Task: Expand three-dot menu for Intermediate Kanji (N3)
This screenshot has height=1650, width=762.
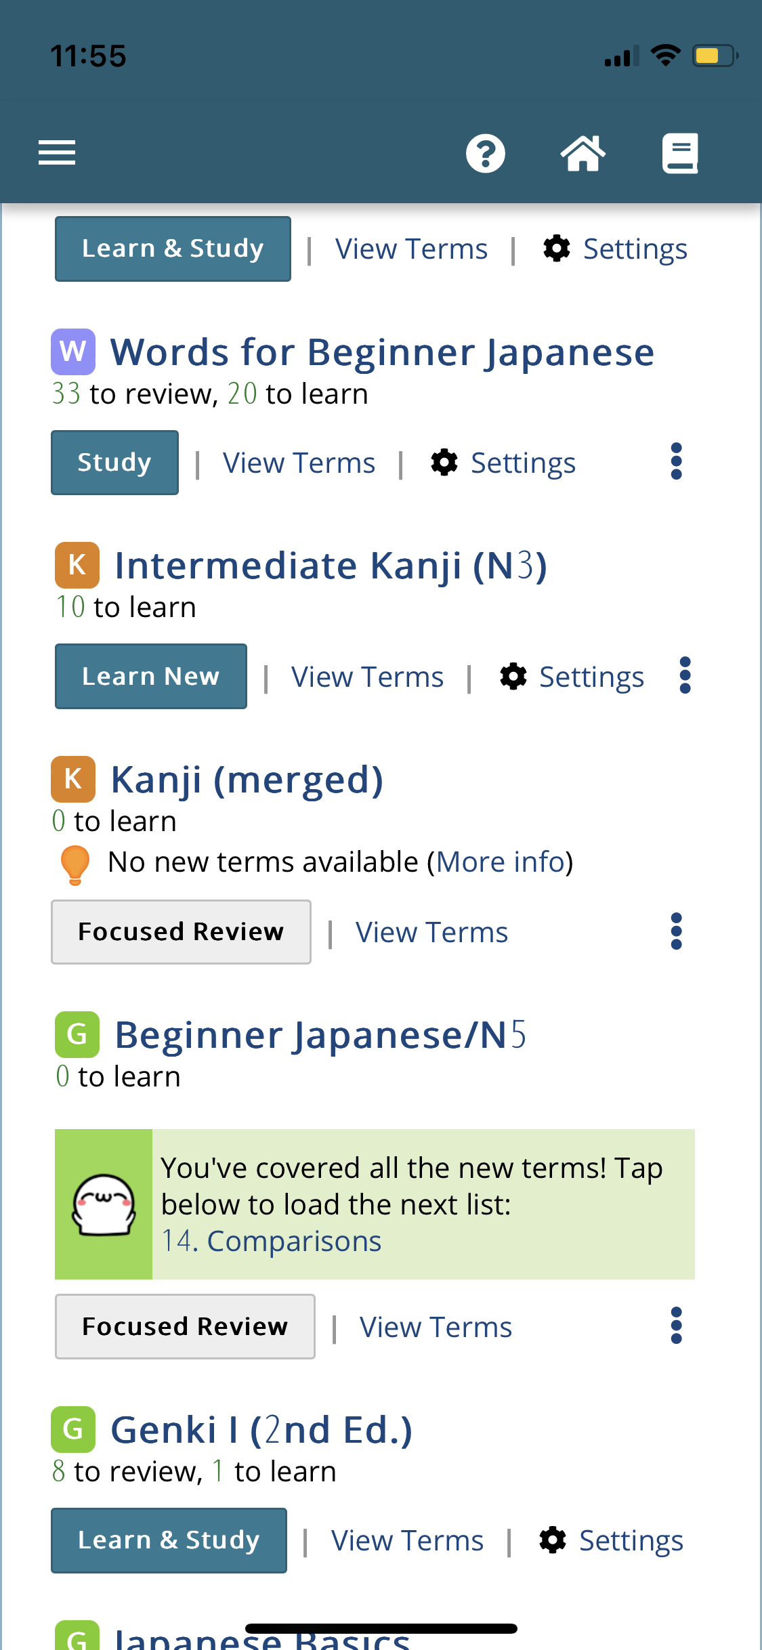Action: pyautogui.click(x=685, y=675)
